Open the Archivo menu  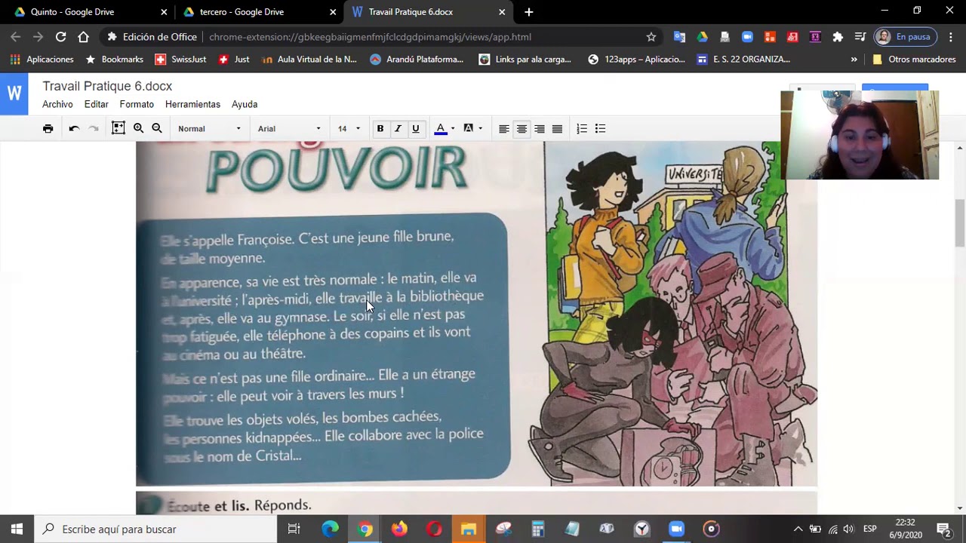57,104
